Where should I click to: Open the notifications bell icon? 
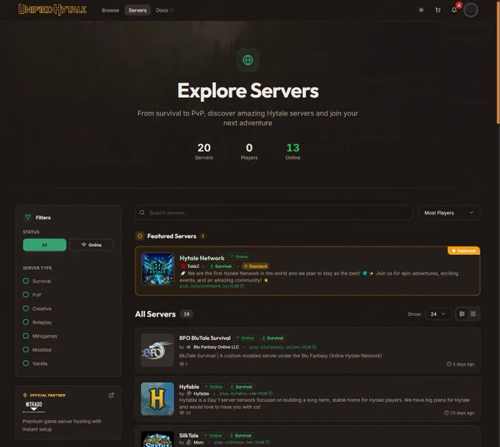point(454,10)
